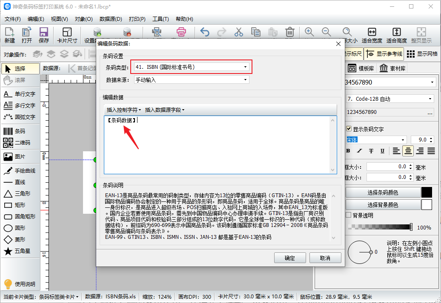
Task: Open 对象(O) menu
Action: pyautogui.click(x=83, y=19)
